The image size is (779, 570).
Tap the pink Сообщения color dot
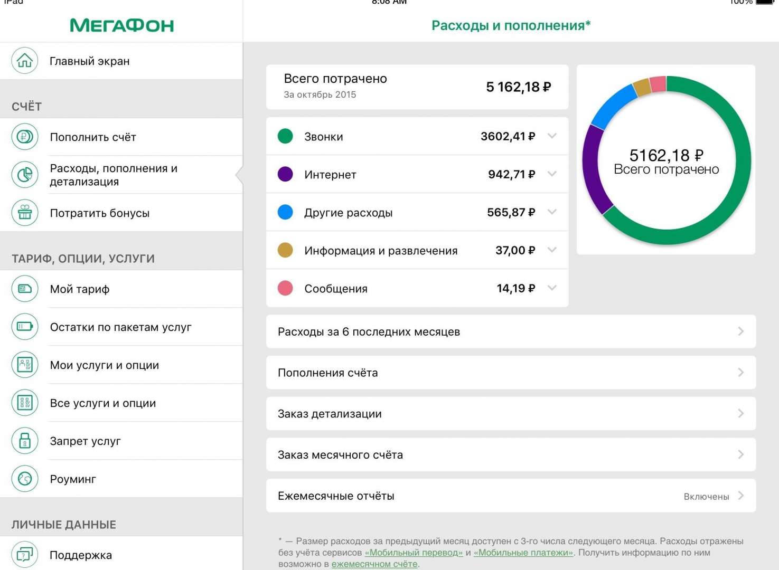pos(285,288)
